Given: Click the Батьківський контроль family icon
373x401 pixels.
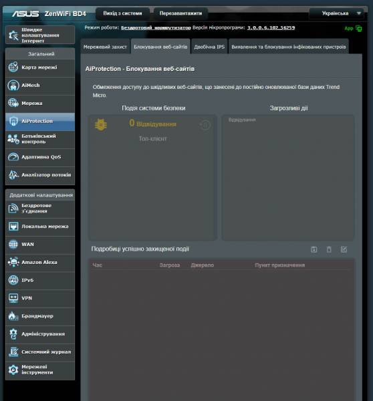Looking at the screenshot, I should coord(13,139).
